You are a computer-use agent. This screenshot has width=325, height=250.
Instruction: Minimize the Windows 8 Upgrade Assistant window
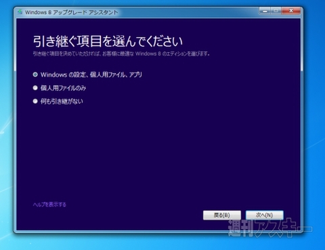265,11
